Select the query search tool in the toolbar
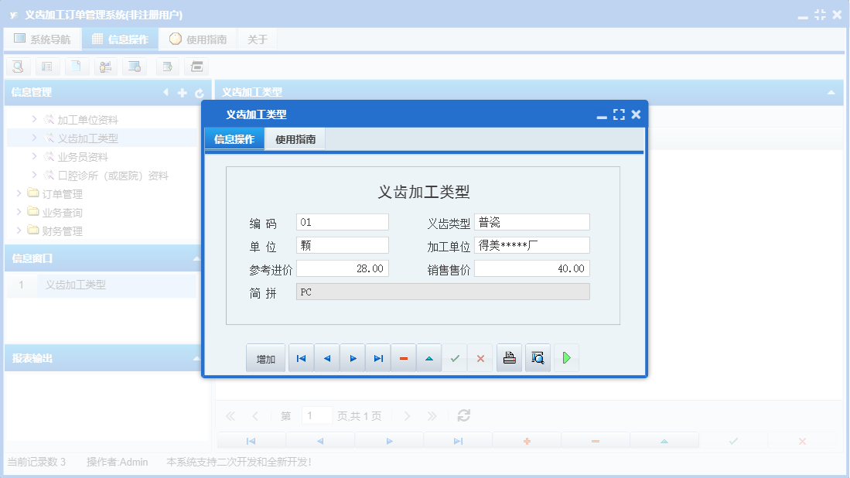This screenshot has width=850, height=478. (x=18, y=67)
